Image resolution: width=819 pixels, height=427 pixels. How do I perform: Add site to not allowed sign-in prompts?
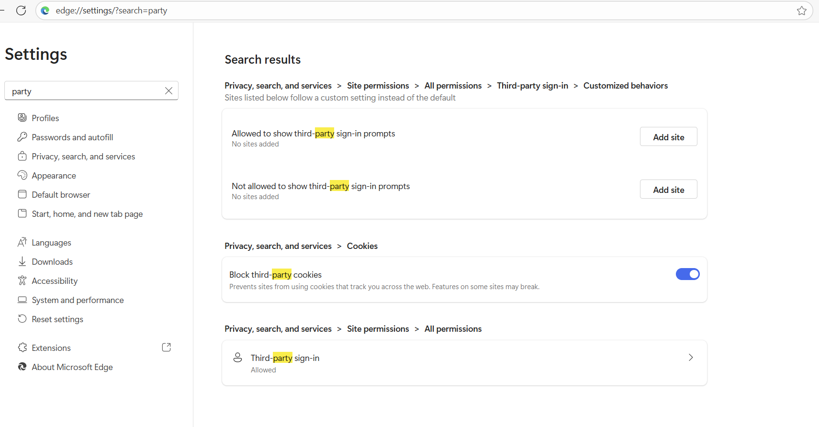[668, 190]
